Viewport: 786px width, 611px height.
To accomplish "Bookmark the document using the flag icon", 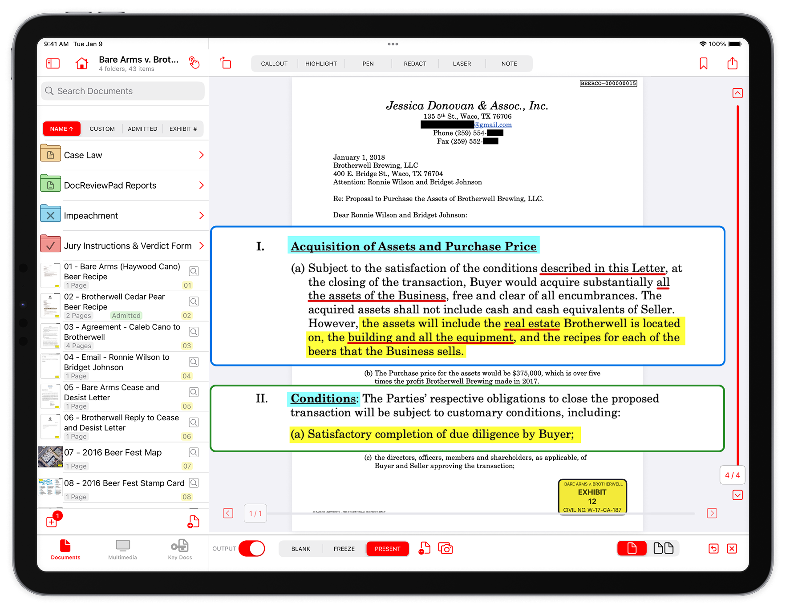I will tap(703, 63).
